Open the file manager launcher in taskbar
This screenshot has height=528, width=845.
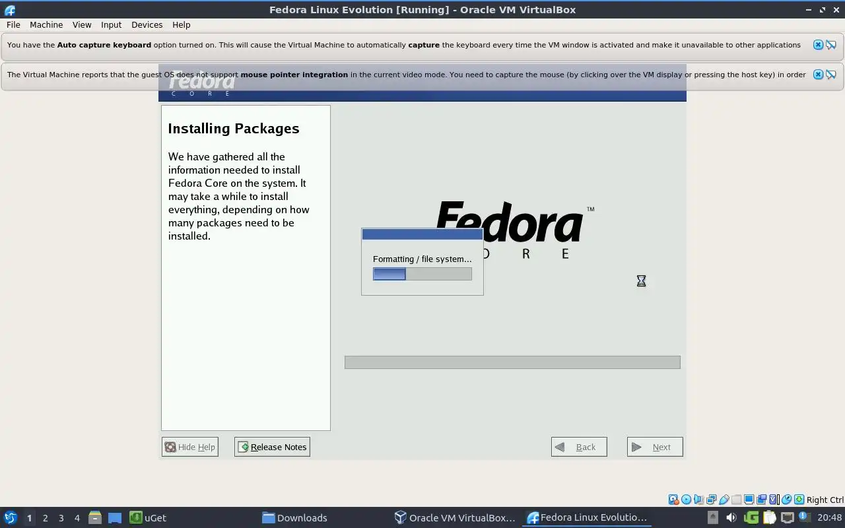pos(95,517)
